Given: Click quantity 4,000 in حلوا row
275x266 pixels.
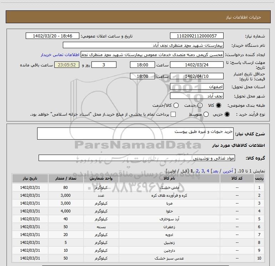Looking at the screenshot, I should [66, 211].
